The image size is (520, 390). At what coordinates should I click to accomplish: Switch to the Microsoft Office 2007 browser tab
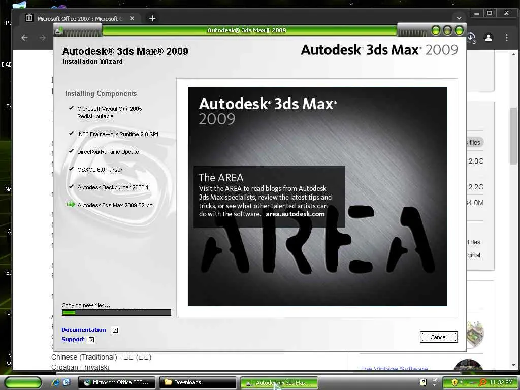(80, 19)
